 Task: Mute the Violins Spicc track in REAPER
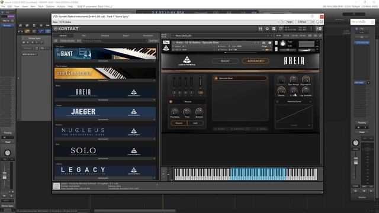click(24, 43)
